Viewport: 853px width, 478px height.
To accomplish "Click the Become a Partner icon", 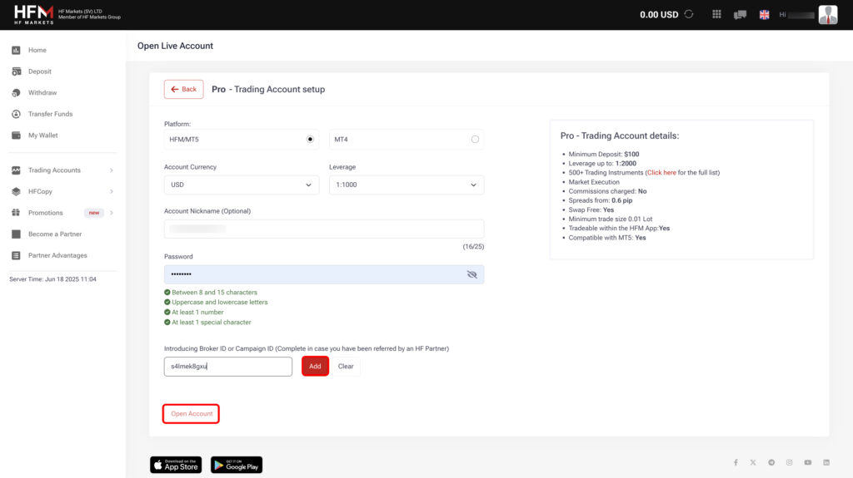I will 17,234.
